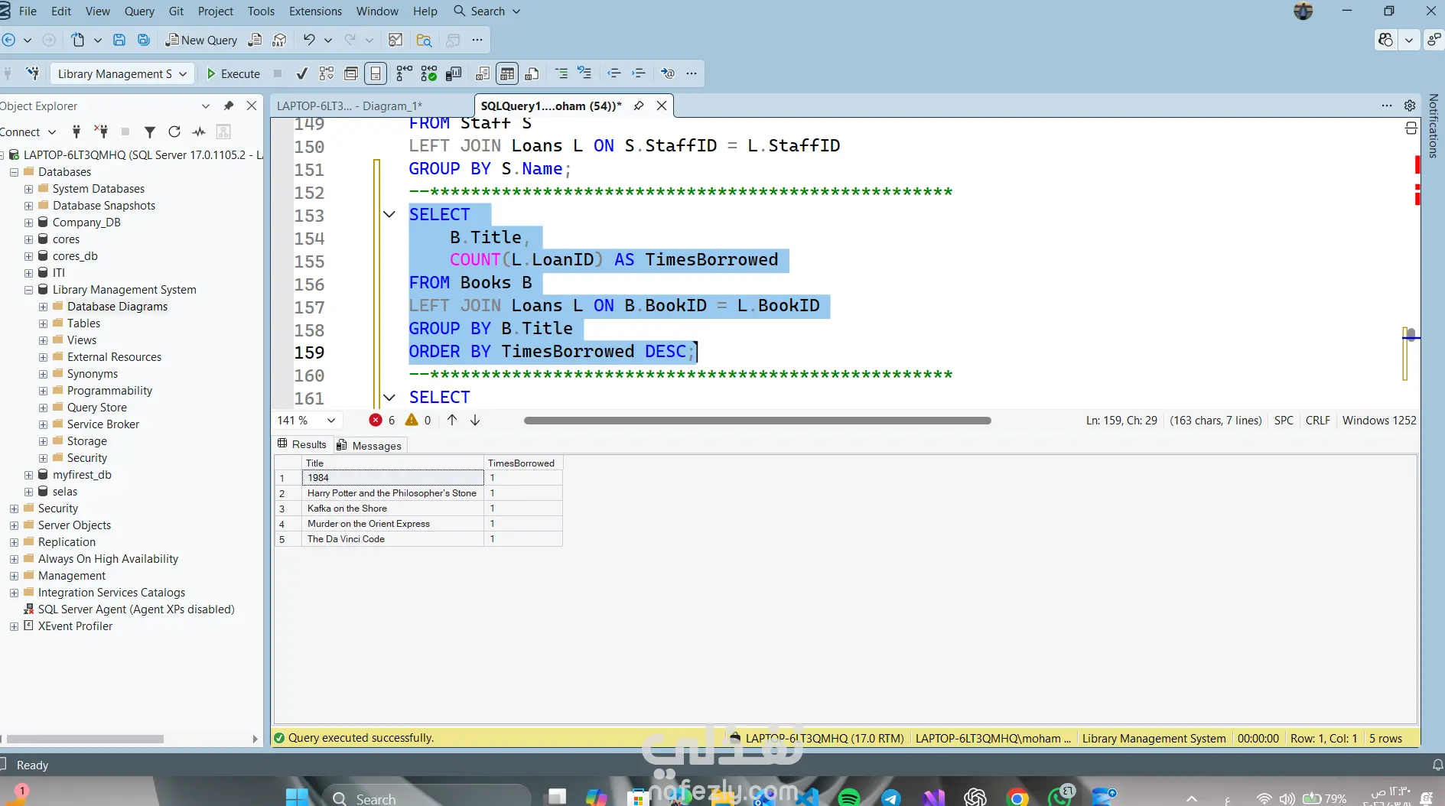Click the New Query button
Image resolution: width=1445 pixels, height=806 pixels.
tap(202, 40)
